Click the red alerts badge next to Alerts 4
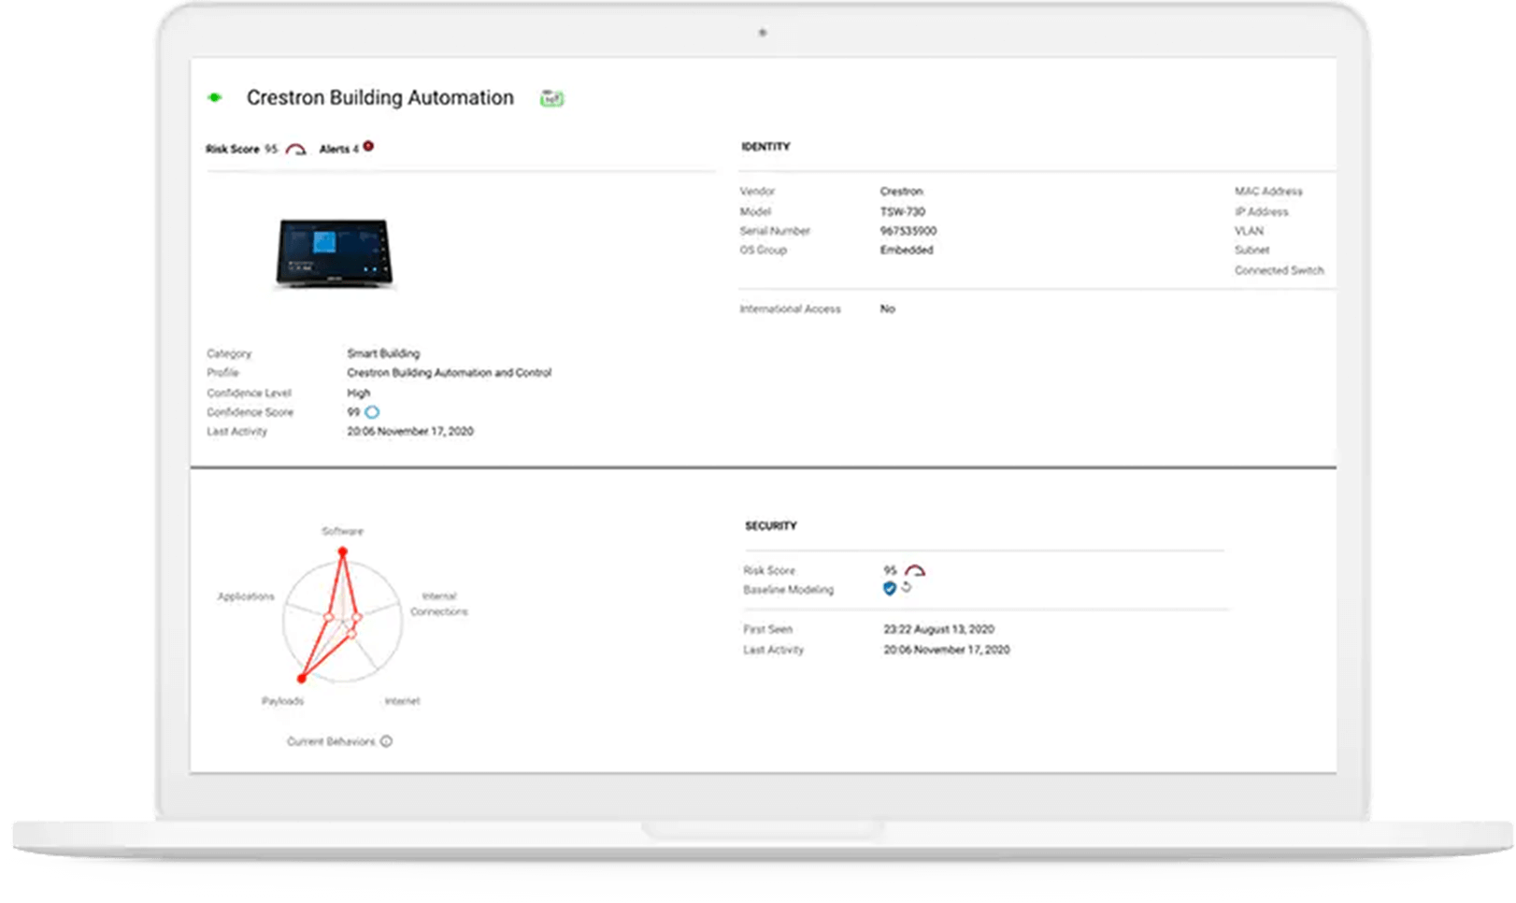1516x903 pixels. 368,146
